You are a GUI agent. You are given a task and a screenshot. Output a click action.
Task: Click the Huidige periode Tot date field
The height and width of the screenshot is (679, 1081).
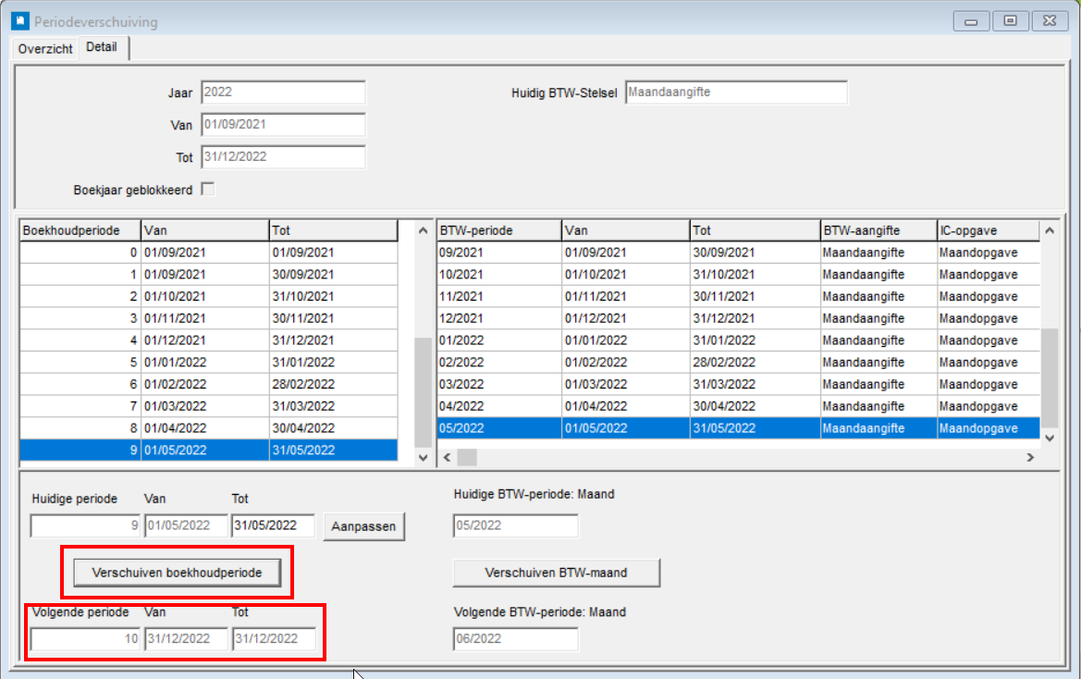272,525
